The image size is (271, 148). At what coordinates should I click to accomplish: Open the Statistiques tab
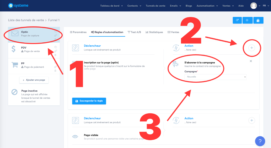point(154,32)
